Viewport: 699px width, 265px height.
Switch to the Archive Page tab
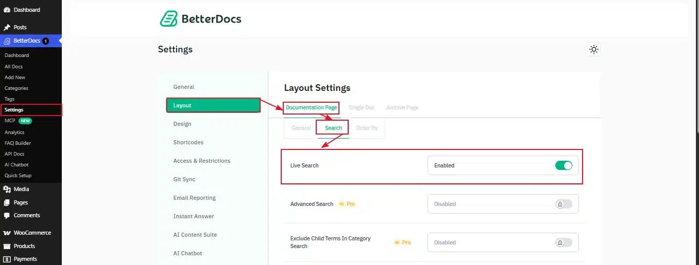coord(402,107)
